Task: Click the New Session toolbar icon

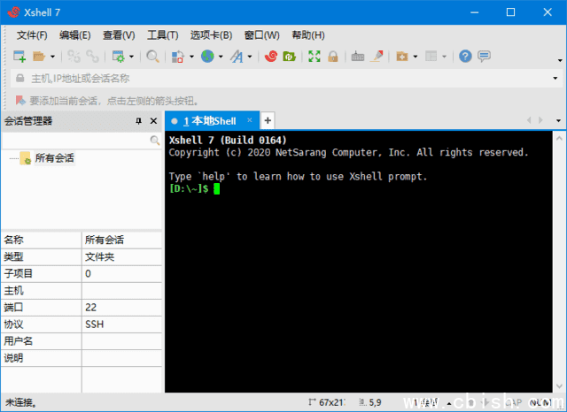Action: (19, 57)
